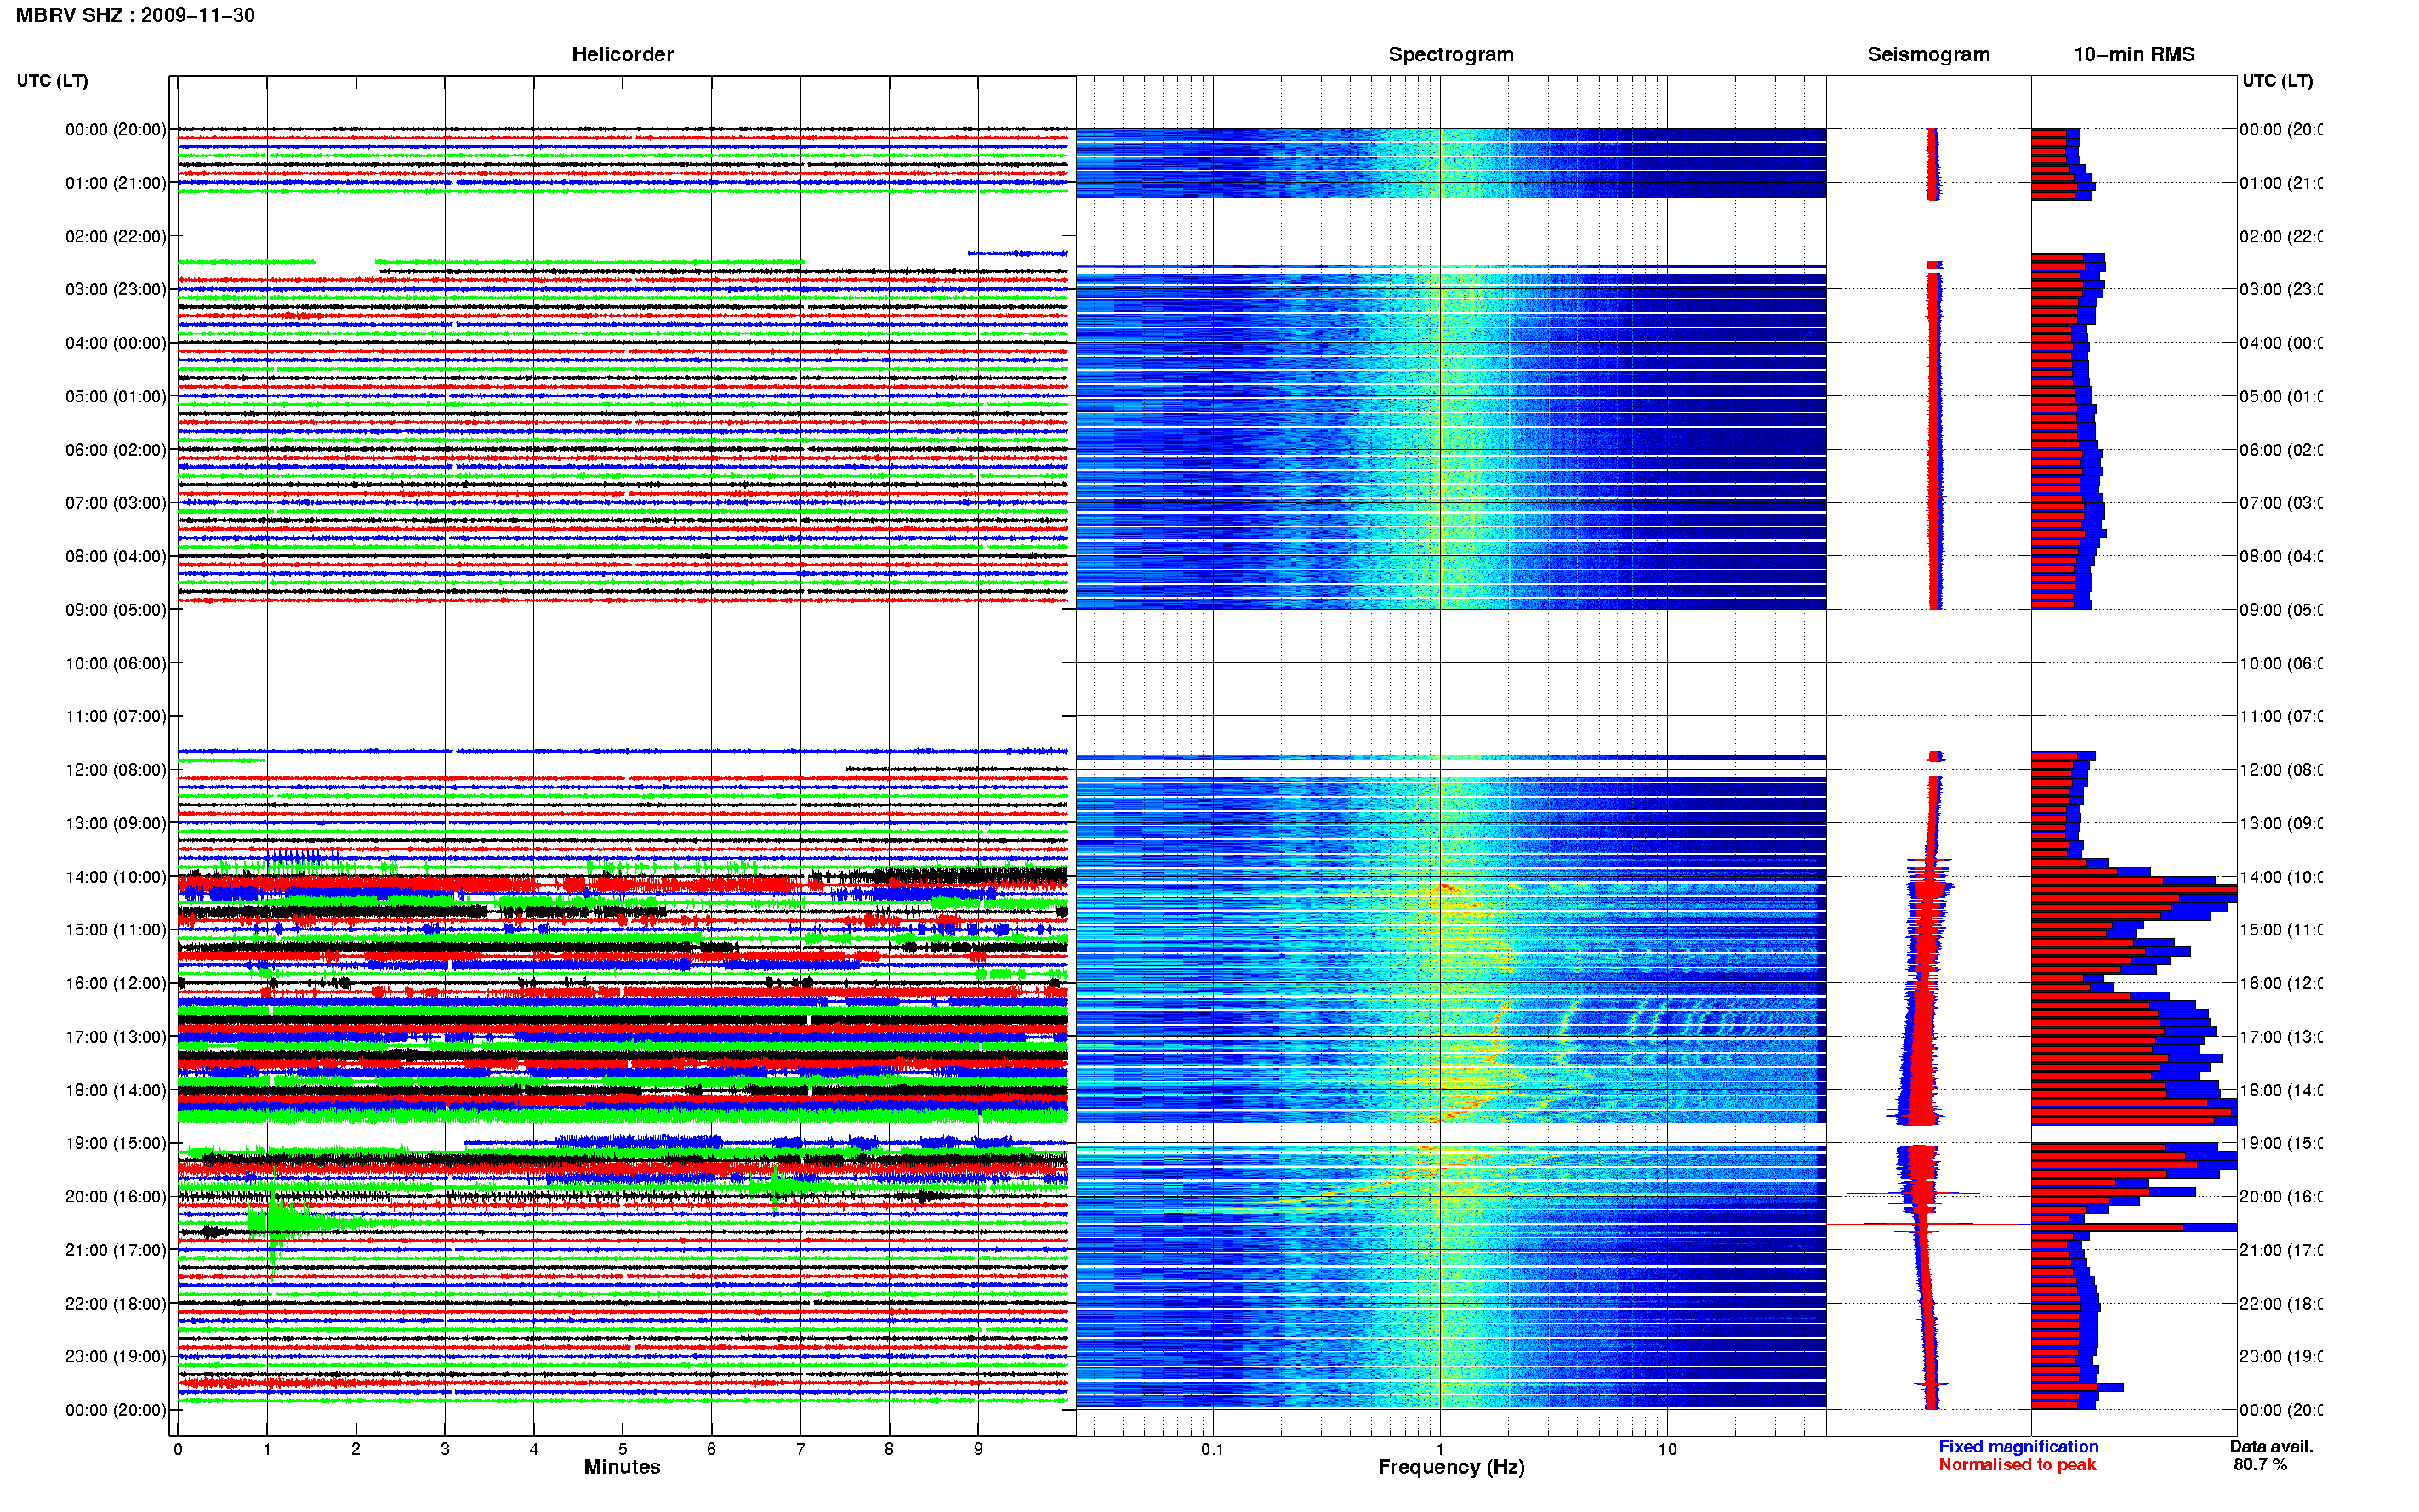Click the "16:00 (12:00)" helicorder time label

[116, 983]
